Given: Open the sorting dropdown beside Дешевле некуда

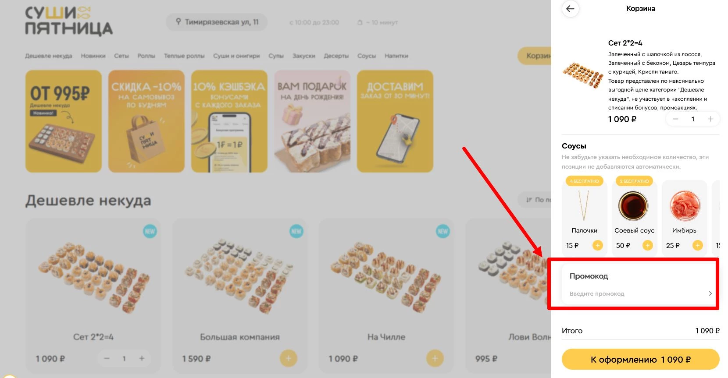Looking at the screenshot, I should pyautogui.click(x=534, y=200).
